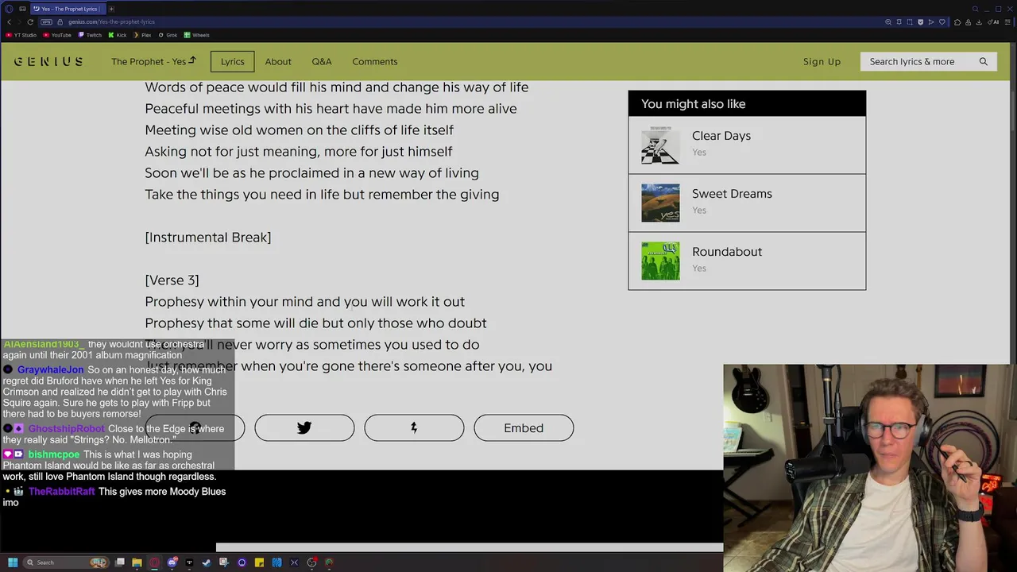Open the AI assistant icon
This screenshot has height=572, width=1017.
993,22
